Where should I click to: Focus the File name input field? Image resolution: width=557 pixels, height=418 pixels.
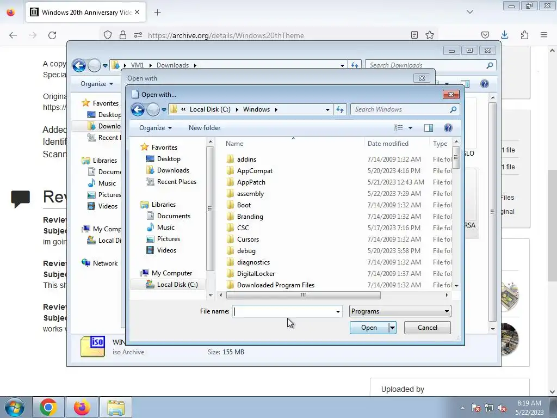(284, 312)
